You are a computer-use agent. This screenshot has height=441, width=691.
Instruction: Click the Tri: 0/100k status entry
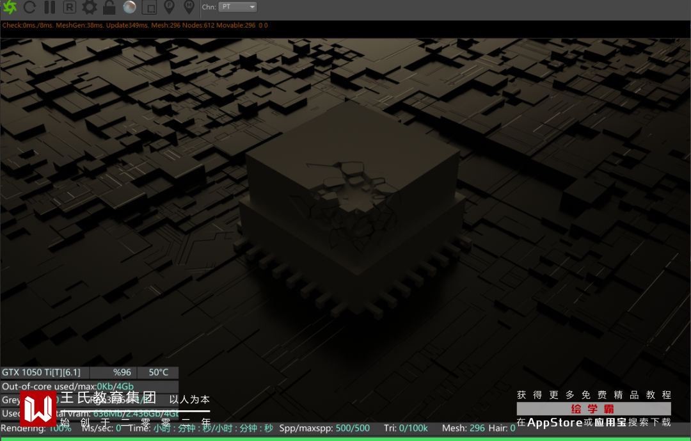(406, 428)
